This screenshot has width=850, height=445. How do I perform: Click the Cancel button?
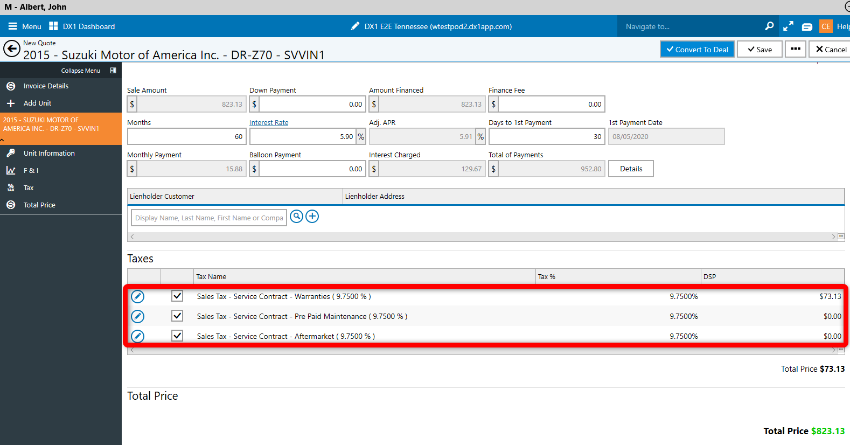tap(830, 49)
